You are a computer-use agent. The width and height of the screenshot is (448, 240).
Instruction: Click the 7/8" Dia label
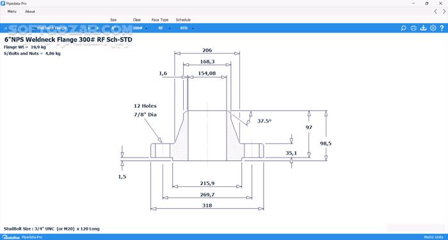tap(145, 115)
